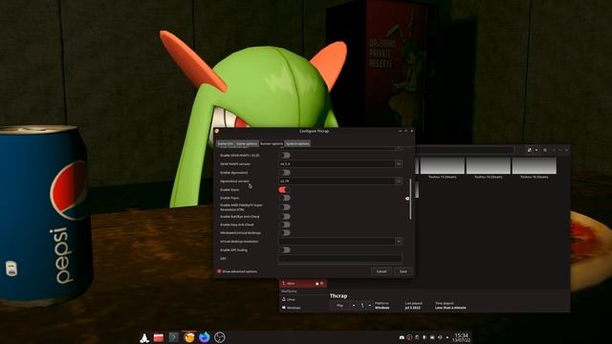Viewport: 612px width, 344px height.
Task: Expand hidden system tray icons arrow
Action: tap(448, 337)
